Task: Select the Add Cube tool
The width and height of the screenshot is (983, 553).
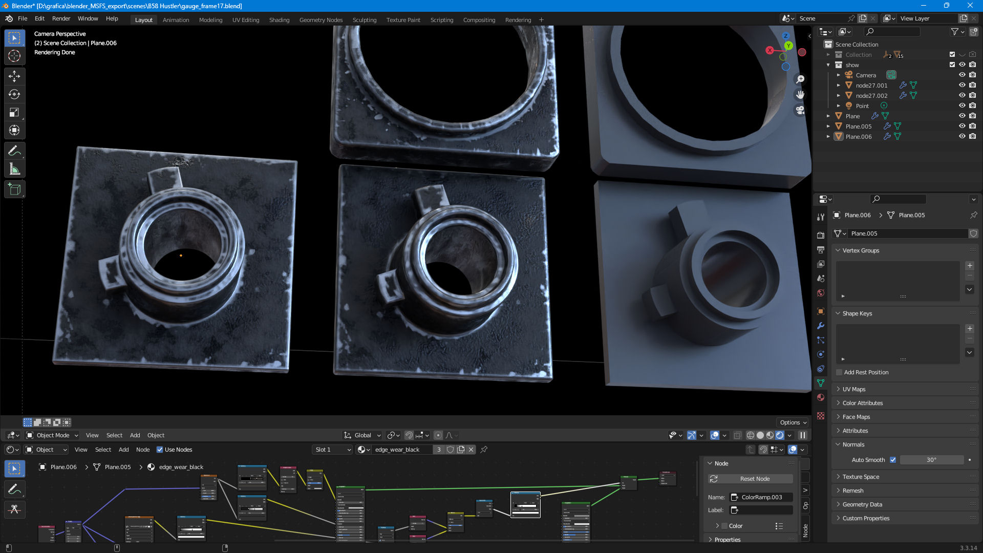Action: tap(14, 189)
